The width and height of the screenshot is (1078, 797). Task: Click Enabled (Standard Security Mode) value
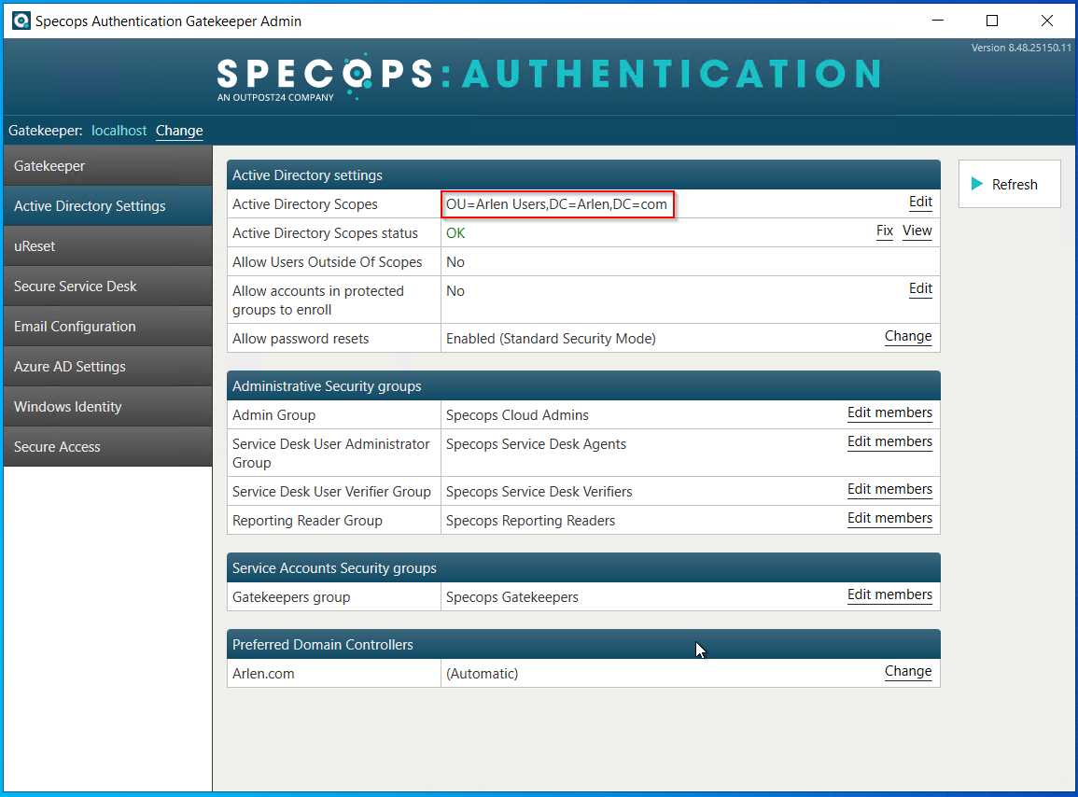[x=551, y=339]
